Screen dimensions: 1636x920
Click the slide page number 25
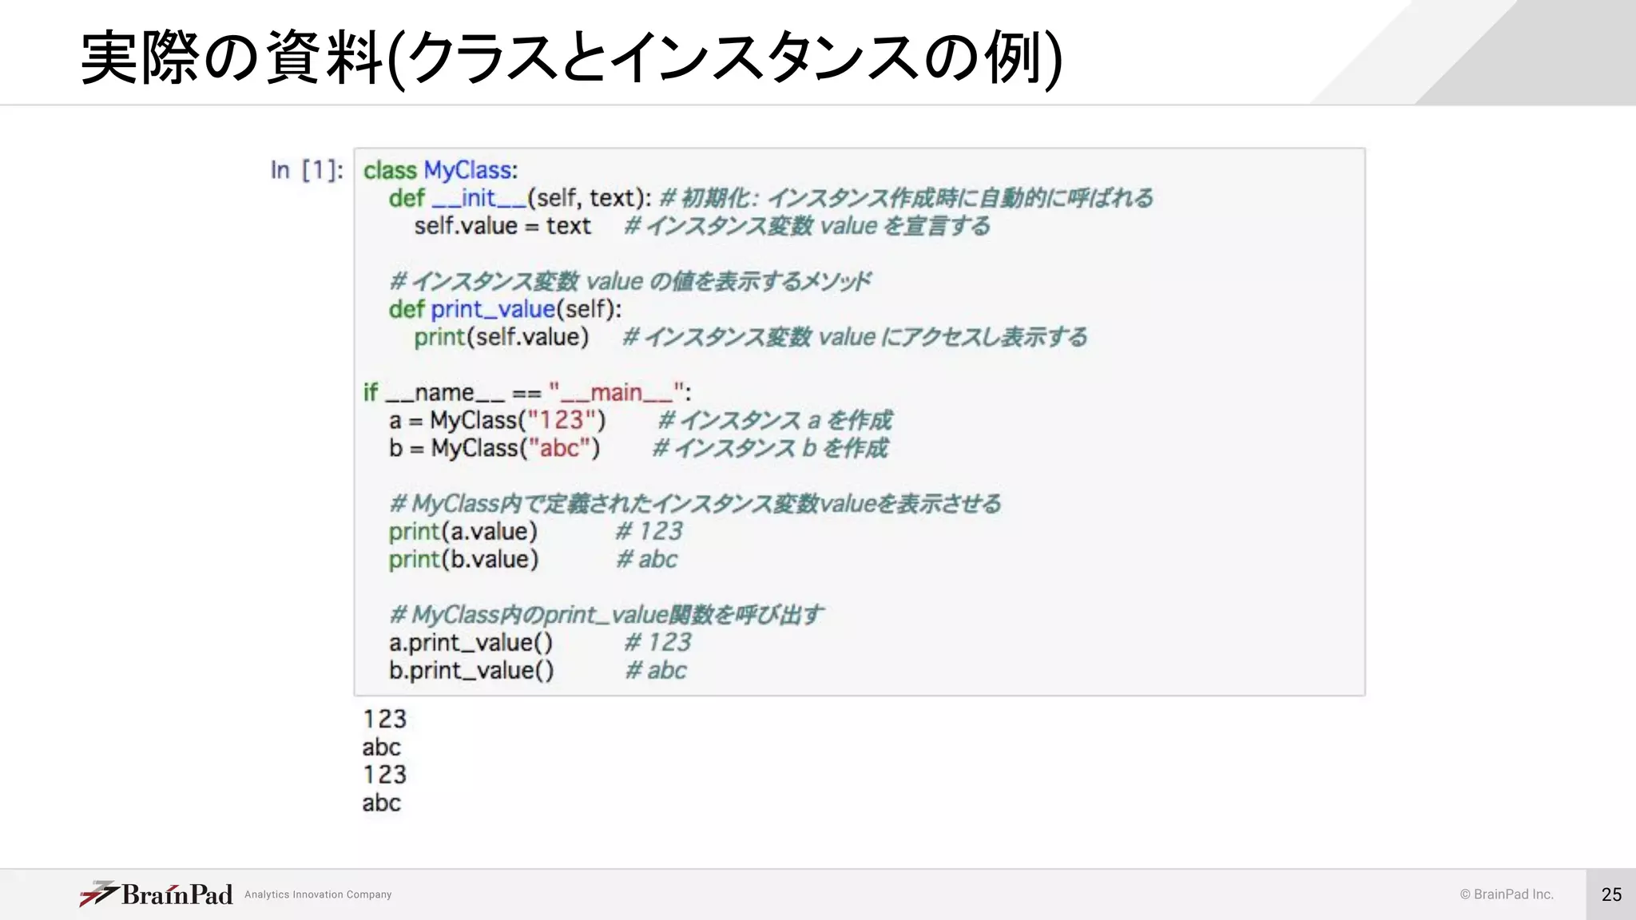1611,894
